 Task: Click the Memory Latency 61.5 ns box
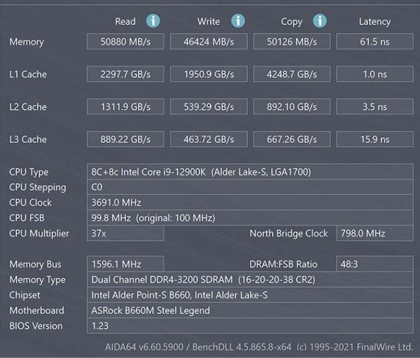374,42
